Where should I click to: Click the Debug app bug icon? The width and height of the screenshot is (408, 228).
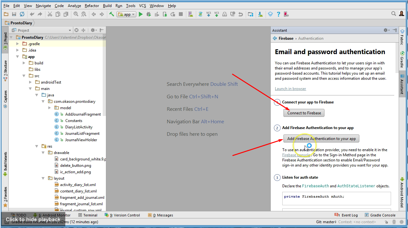click(148, 14)
